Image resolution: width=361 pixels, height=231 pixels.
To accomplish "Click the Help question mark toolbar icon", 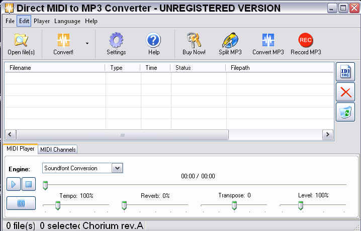I will click(x=153, y=44).
